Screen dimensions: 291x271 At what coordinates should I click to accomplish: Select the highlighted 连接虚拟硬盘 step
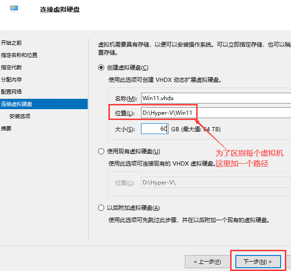[17, 104]
